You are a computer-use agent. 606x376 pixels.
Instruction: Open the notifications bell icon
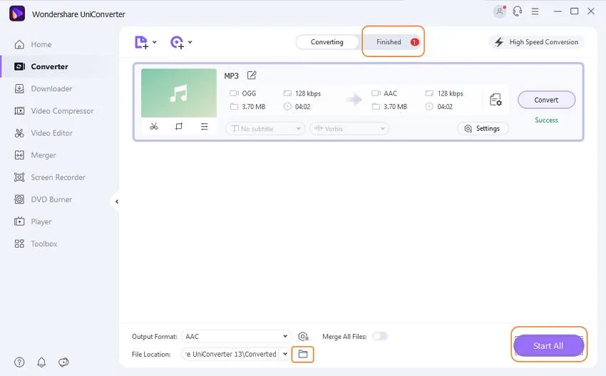(x=41, y=362)
